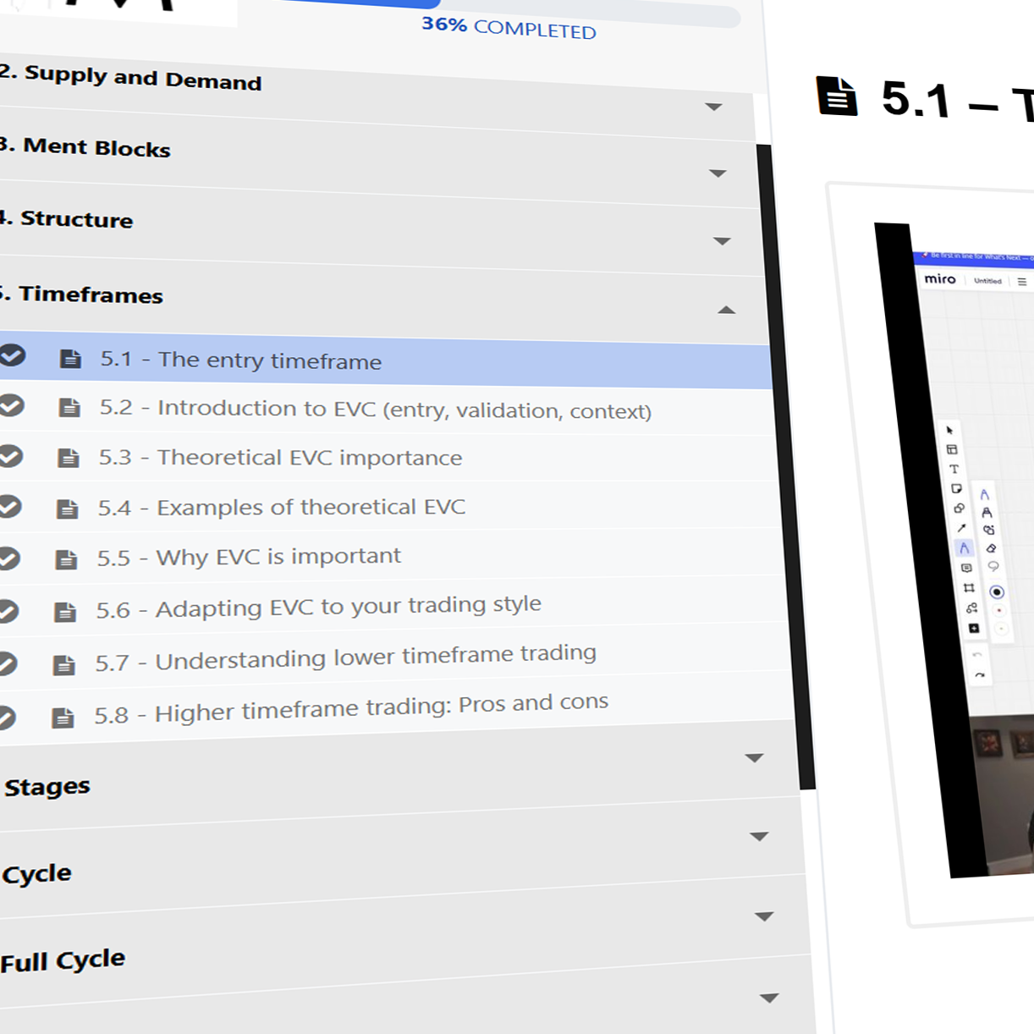This screenshot has height=1034, width=1034.
Task: Click the Miro redo arrow
Action: (980, 675)
